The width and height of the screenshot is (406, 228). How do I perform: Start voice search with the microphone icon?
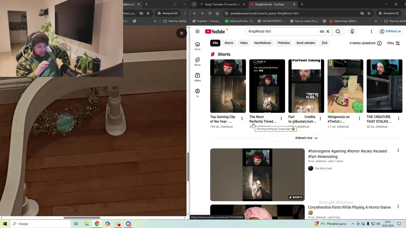(352, 31)
